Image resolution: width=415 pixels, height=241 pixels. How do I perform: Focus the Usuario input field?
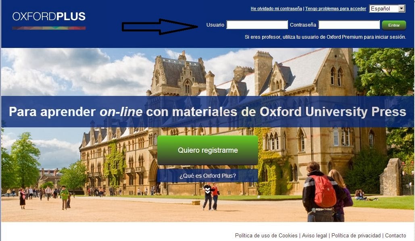257,25
